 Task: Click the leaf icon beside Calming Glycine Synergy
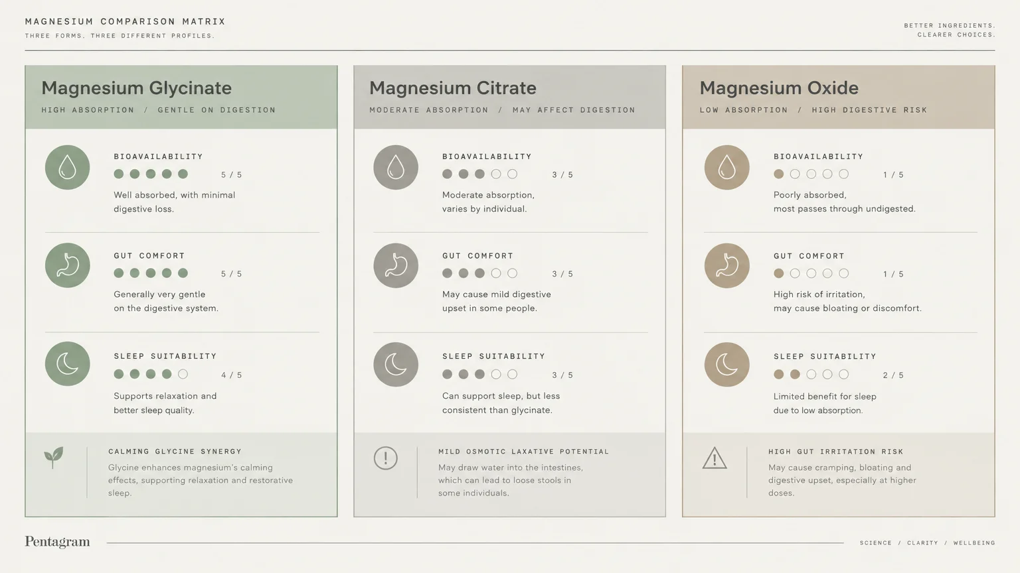54,457
